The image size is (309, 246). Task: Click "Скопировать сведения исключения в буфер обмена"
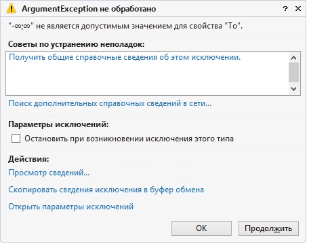click(106, 190)
